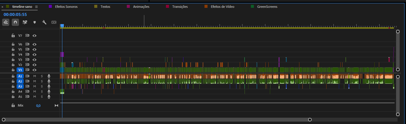406x124 pixels.
Task: Lock track V5 with padlock icon
Action: 13,49
